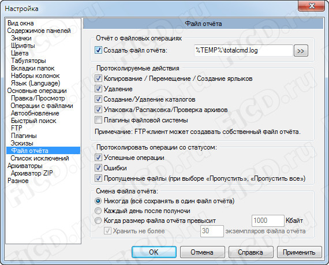This screenshot has width=329, height=265.
Task: Open help via Справка button
Action: coord(251,252)
